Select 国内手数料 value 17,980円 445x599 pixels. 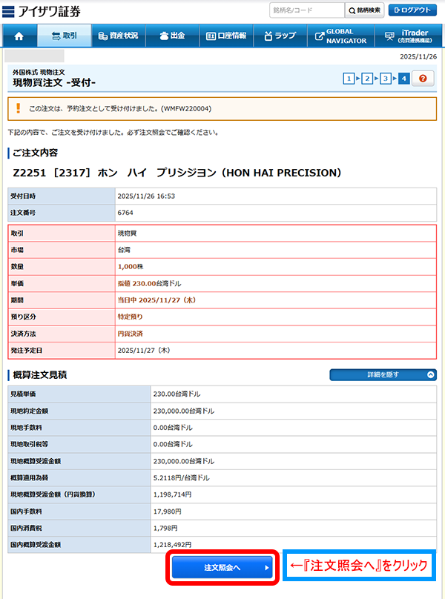click(167, 511)
